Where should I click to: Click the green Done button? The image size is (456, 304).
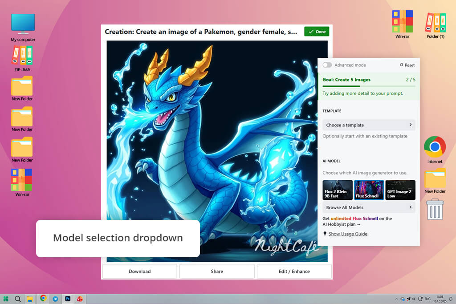(317, 32)
